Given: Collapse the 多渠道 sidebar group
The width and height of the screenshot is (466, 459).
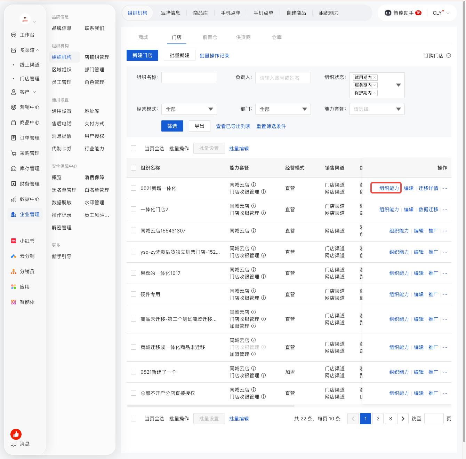Looking at the screenshot, I should coord(38,50).
